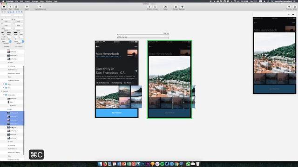This screenshot has height=167, width=298.
Task: Click the Spotlight search icon in menu bar
Action: coord(268,1)
